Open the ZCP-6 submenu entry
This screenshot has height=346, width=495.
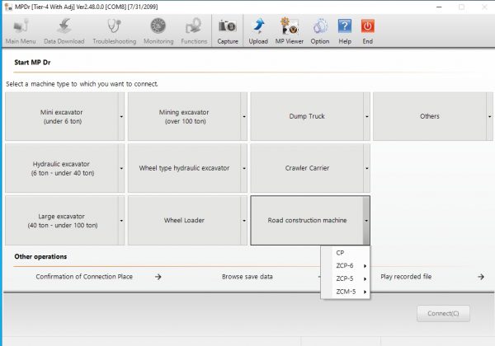[x=345, y=265]
